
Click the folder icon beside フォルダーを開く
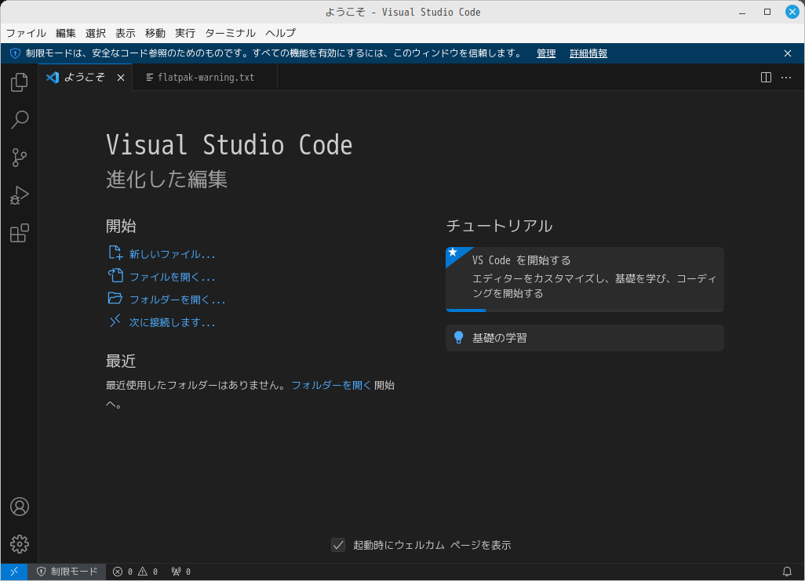coord(115,298)
